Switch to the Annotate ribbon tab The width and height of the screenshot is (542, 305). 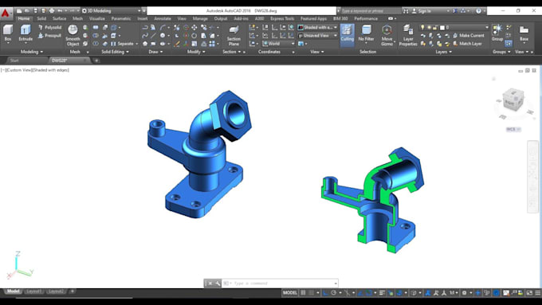pyautogui.click(x=163, y=18)
